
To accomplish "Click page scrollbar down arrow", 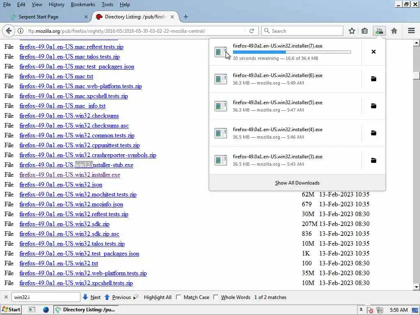I will (x=416, y=287).
